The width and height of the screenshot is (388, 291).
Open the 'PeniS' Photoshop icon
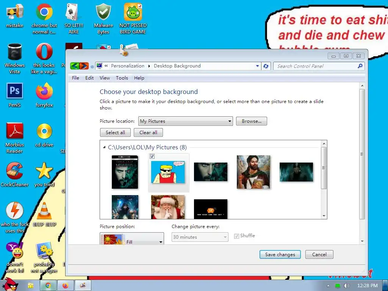(x=15, y=95)
